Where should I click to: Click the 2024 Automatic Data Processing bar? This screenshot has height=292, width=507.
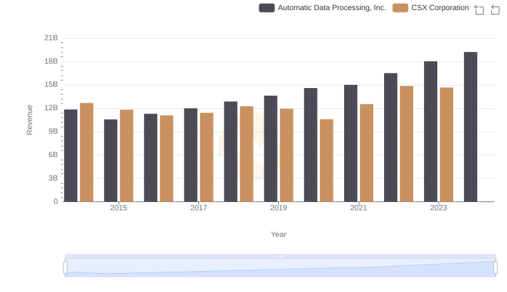(470, 127)
